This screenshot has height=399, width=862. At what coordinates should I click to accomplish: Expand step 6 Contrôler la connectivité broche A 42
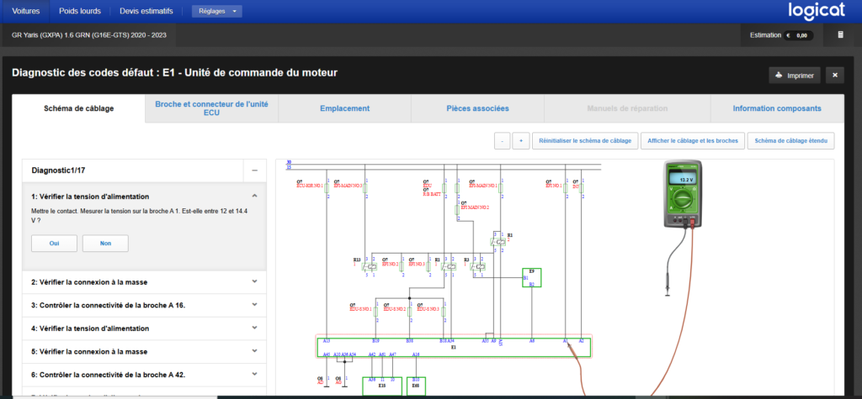click(254, 375)
